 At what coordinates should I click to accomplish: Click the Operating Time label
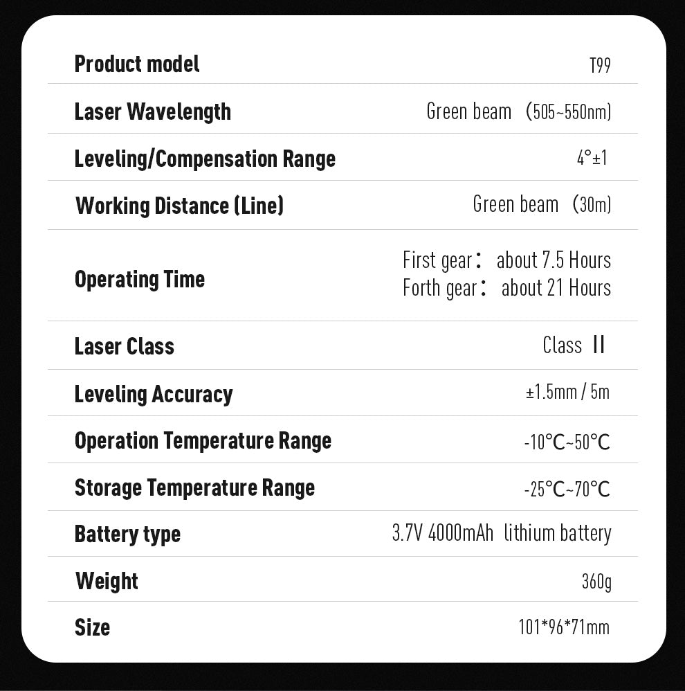(x=140, y=279)
